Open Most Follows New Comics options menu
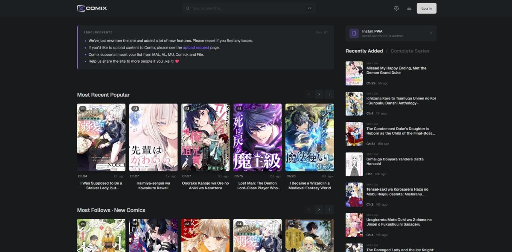The image size is (512, 252). [x=329, y=209]
